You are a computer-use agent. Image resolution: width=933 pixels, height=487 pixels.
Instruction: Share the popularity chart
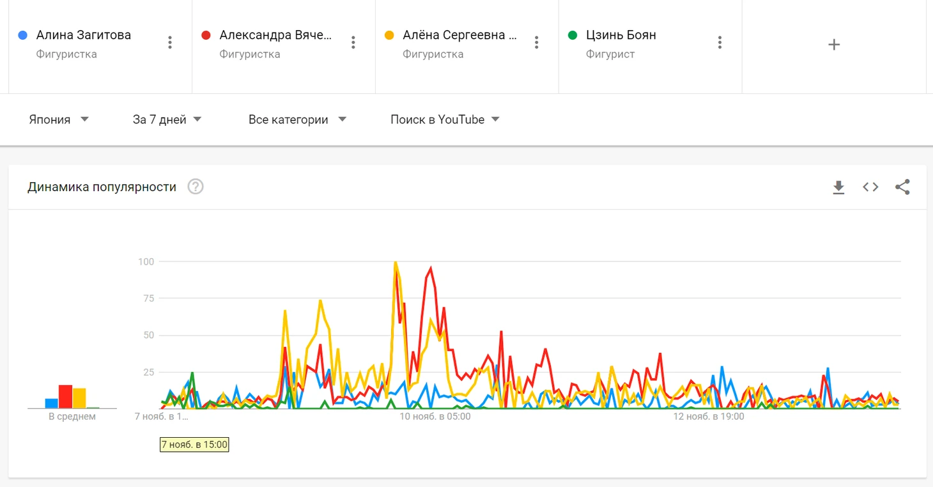tap(902, 187)
